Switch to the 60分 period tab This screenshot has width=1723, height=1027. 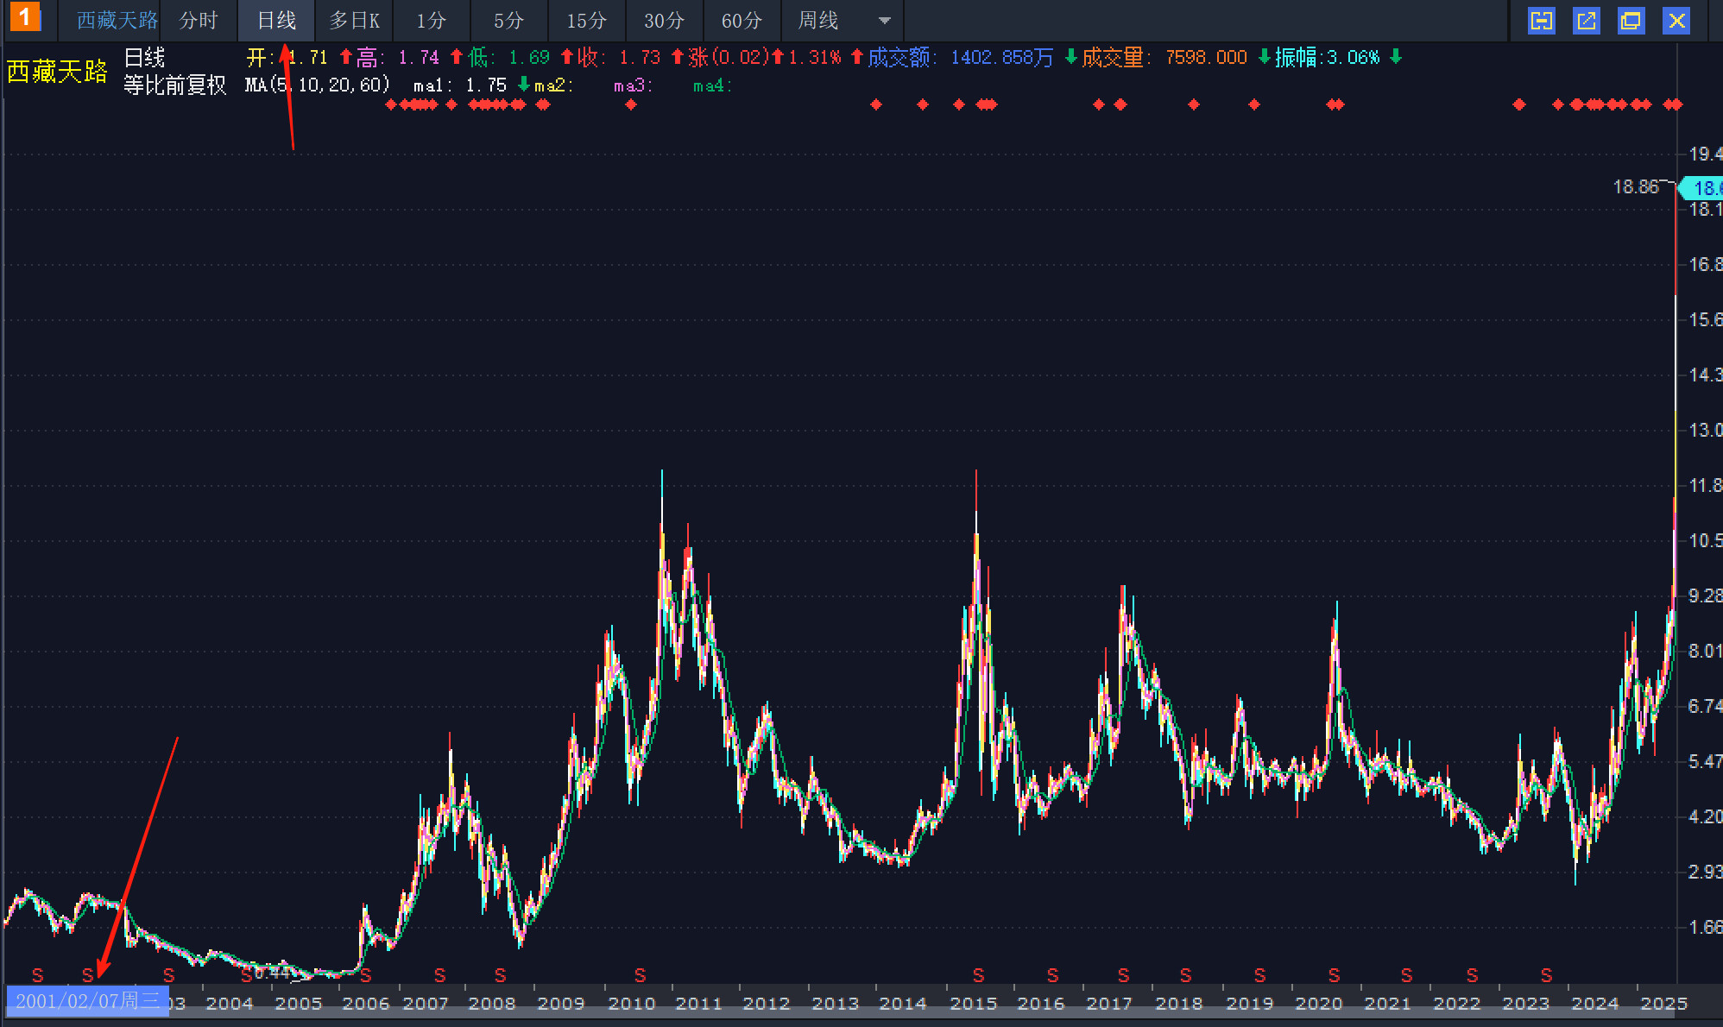(742, 21)
